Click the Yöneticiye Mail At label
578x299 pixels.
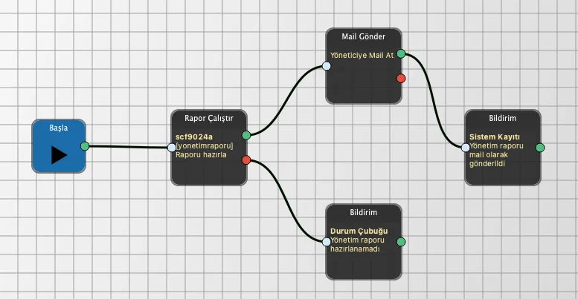[x=362, y=55]
